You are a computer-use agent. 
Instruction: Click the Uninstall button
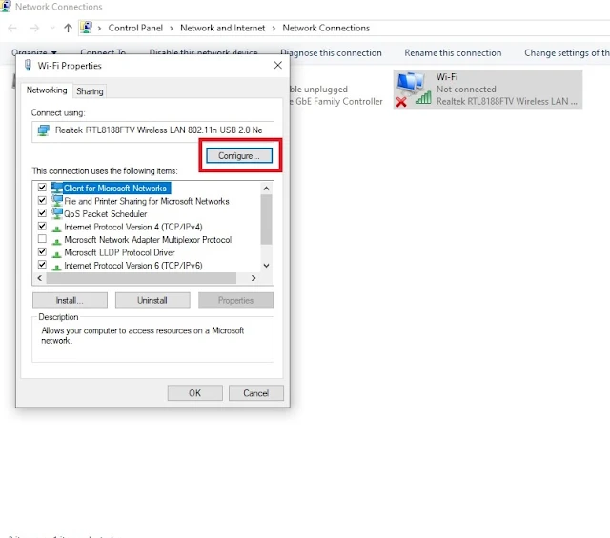(152, 301)
